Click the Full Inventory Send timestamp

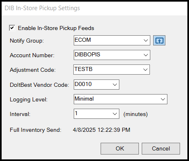pyautogui.click(x=101, y=130)
